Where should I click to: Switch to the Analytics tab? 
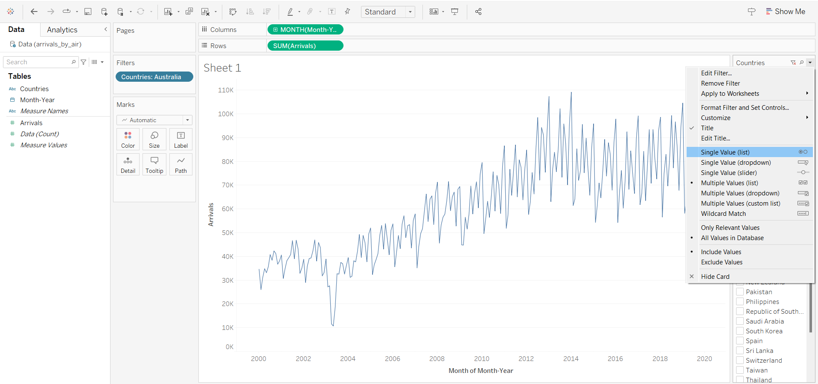[62, 30]
